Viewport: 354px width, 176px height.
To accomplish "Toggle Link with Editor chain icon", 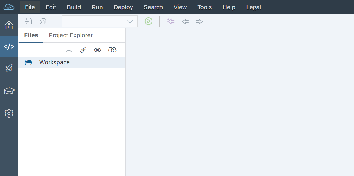I will tap(83, 50).
